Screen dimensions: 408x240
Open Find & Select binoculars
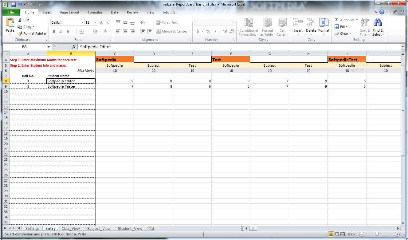(378, 27)
